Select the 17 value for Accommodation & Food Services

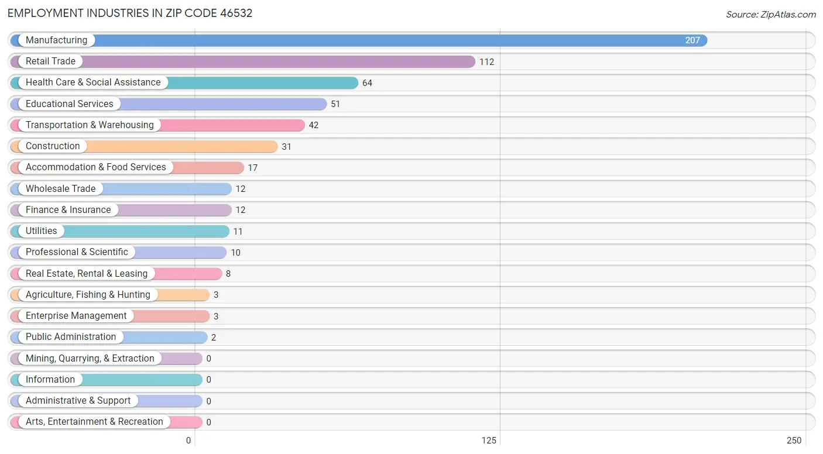point(253,167)
